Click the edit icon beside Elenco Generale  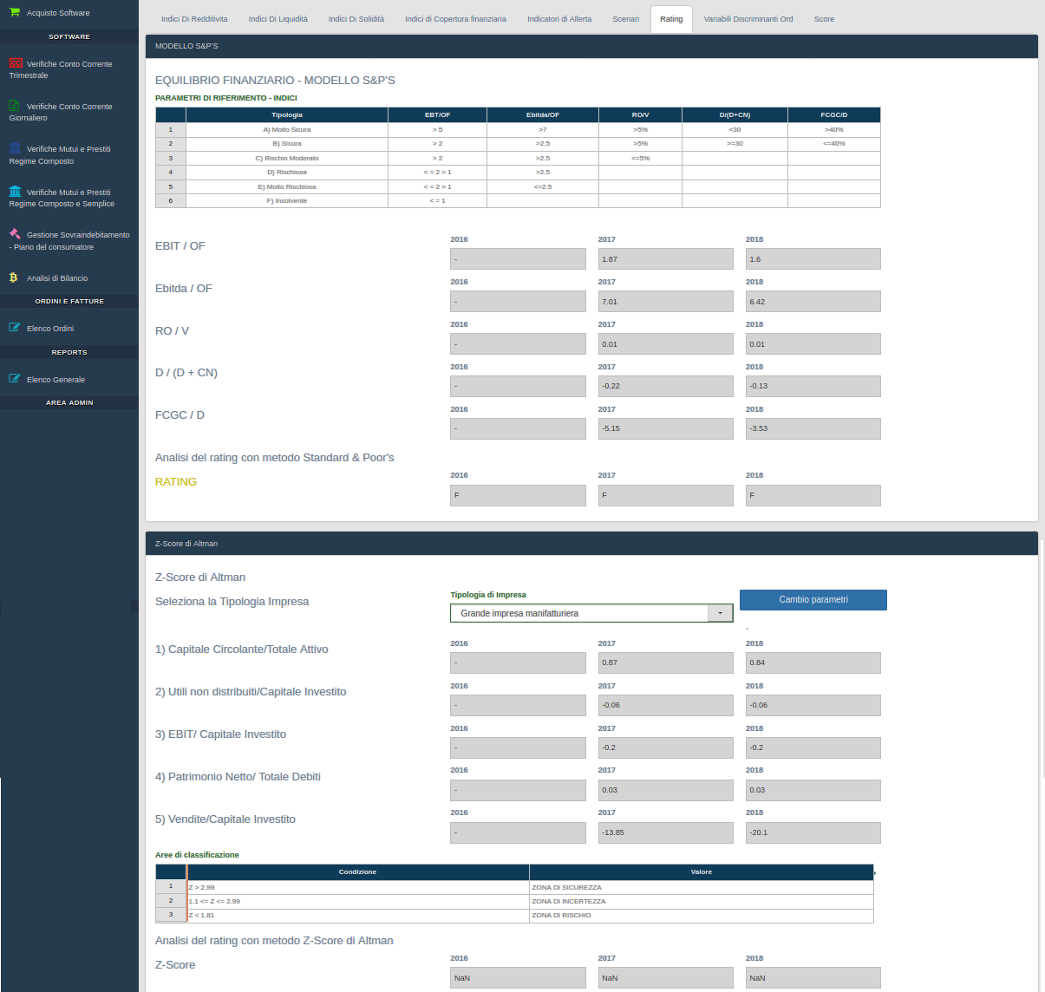coord(15,379)
